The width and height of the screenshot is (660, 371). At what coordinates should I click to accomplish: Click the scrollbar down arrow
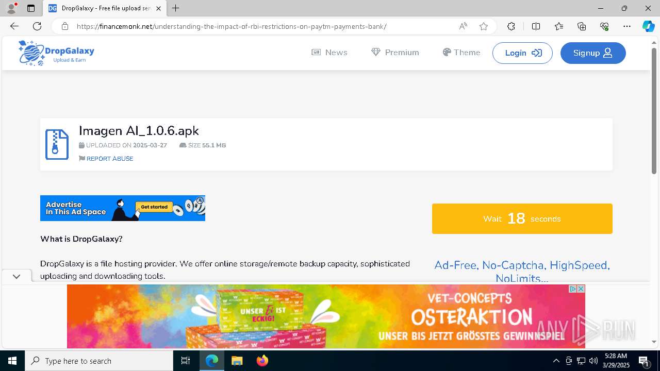(x=654, y=342)
